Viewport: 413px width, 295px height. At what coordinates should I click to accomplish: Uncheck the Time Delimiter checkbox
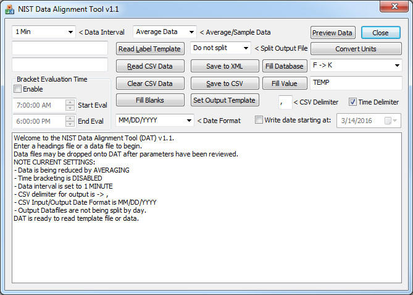point(354,102)
